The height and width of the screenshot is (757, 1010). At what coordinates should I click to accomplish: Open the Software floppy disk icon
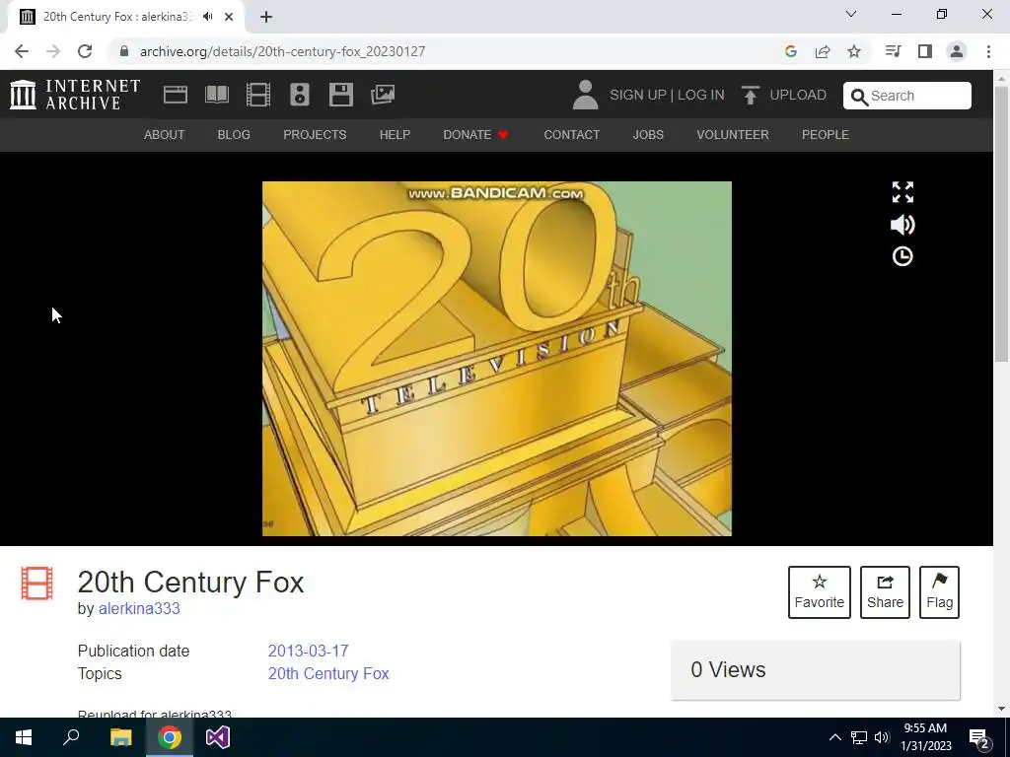coord(340,95)
